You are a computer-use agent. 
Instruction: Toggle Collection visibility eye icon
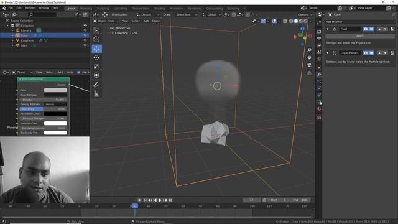click(x=85, y=26)
